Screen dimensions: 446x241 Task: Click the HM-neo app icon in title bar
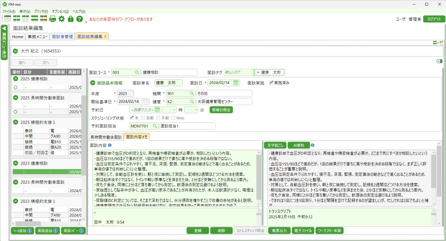5,4
